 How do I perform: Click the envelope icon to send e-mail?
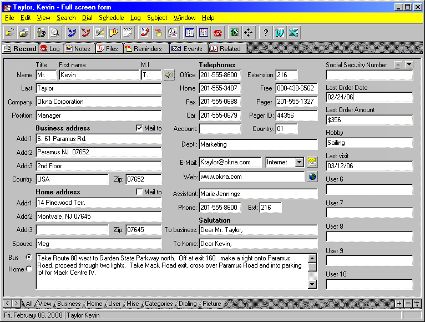[312, 162]
